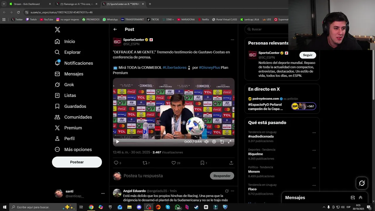Open options on Angel Eduardo's reply
This screenshot has width=375, height=211.
click(x=232, y=191)
